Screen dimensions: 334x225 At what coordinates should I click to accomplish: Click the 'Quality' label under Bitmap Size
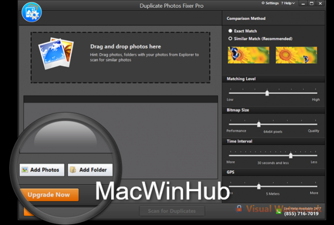pos(313,131)
